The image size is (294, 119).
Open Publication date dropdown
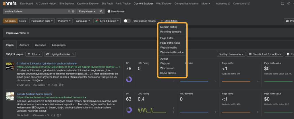pos(42,21)
